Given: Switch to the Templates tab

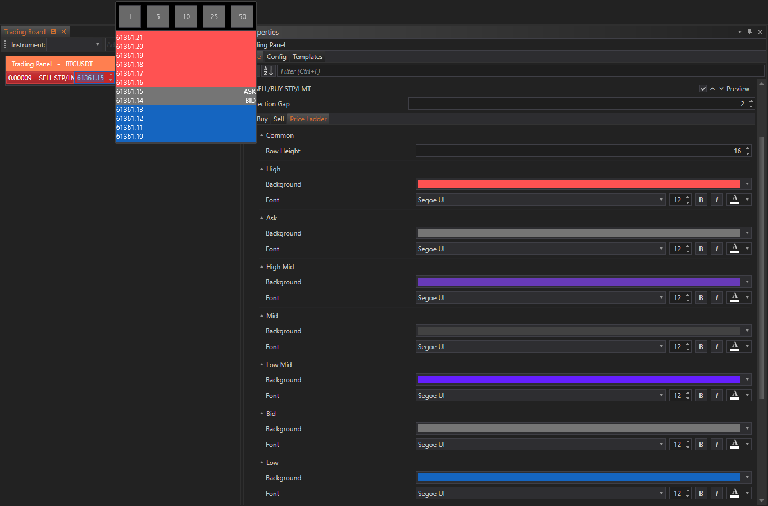Looking at the screenshot, I should pos(307,57).
